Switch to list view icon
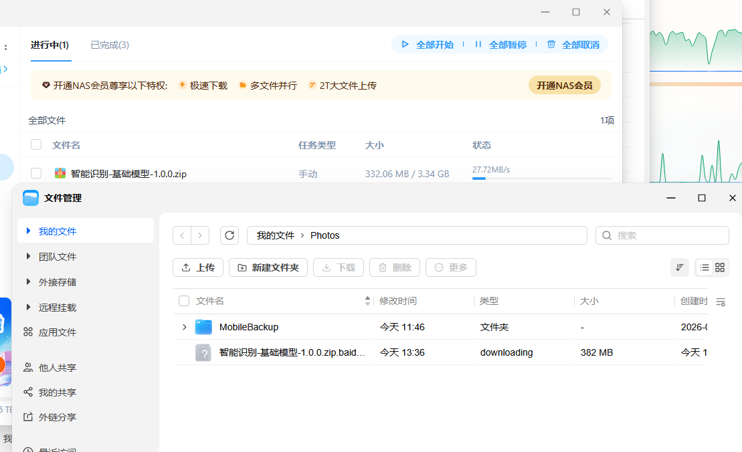The width and height of the screenshot is (742, 452). click(x=704, y=267)
